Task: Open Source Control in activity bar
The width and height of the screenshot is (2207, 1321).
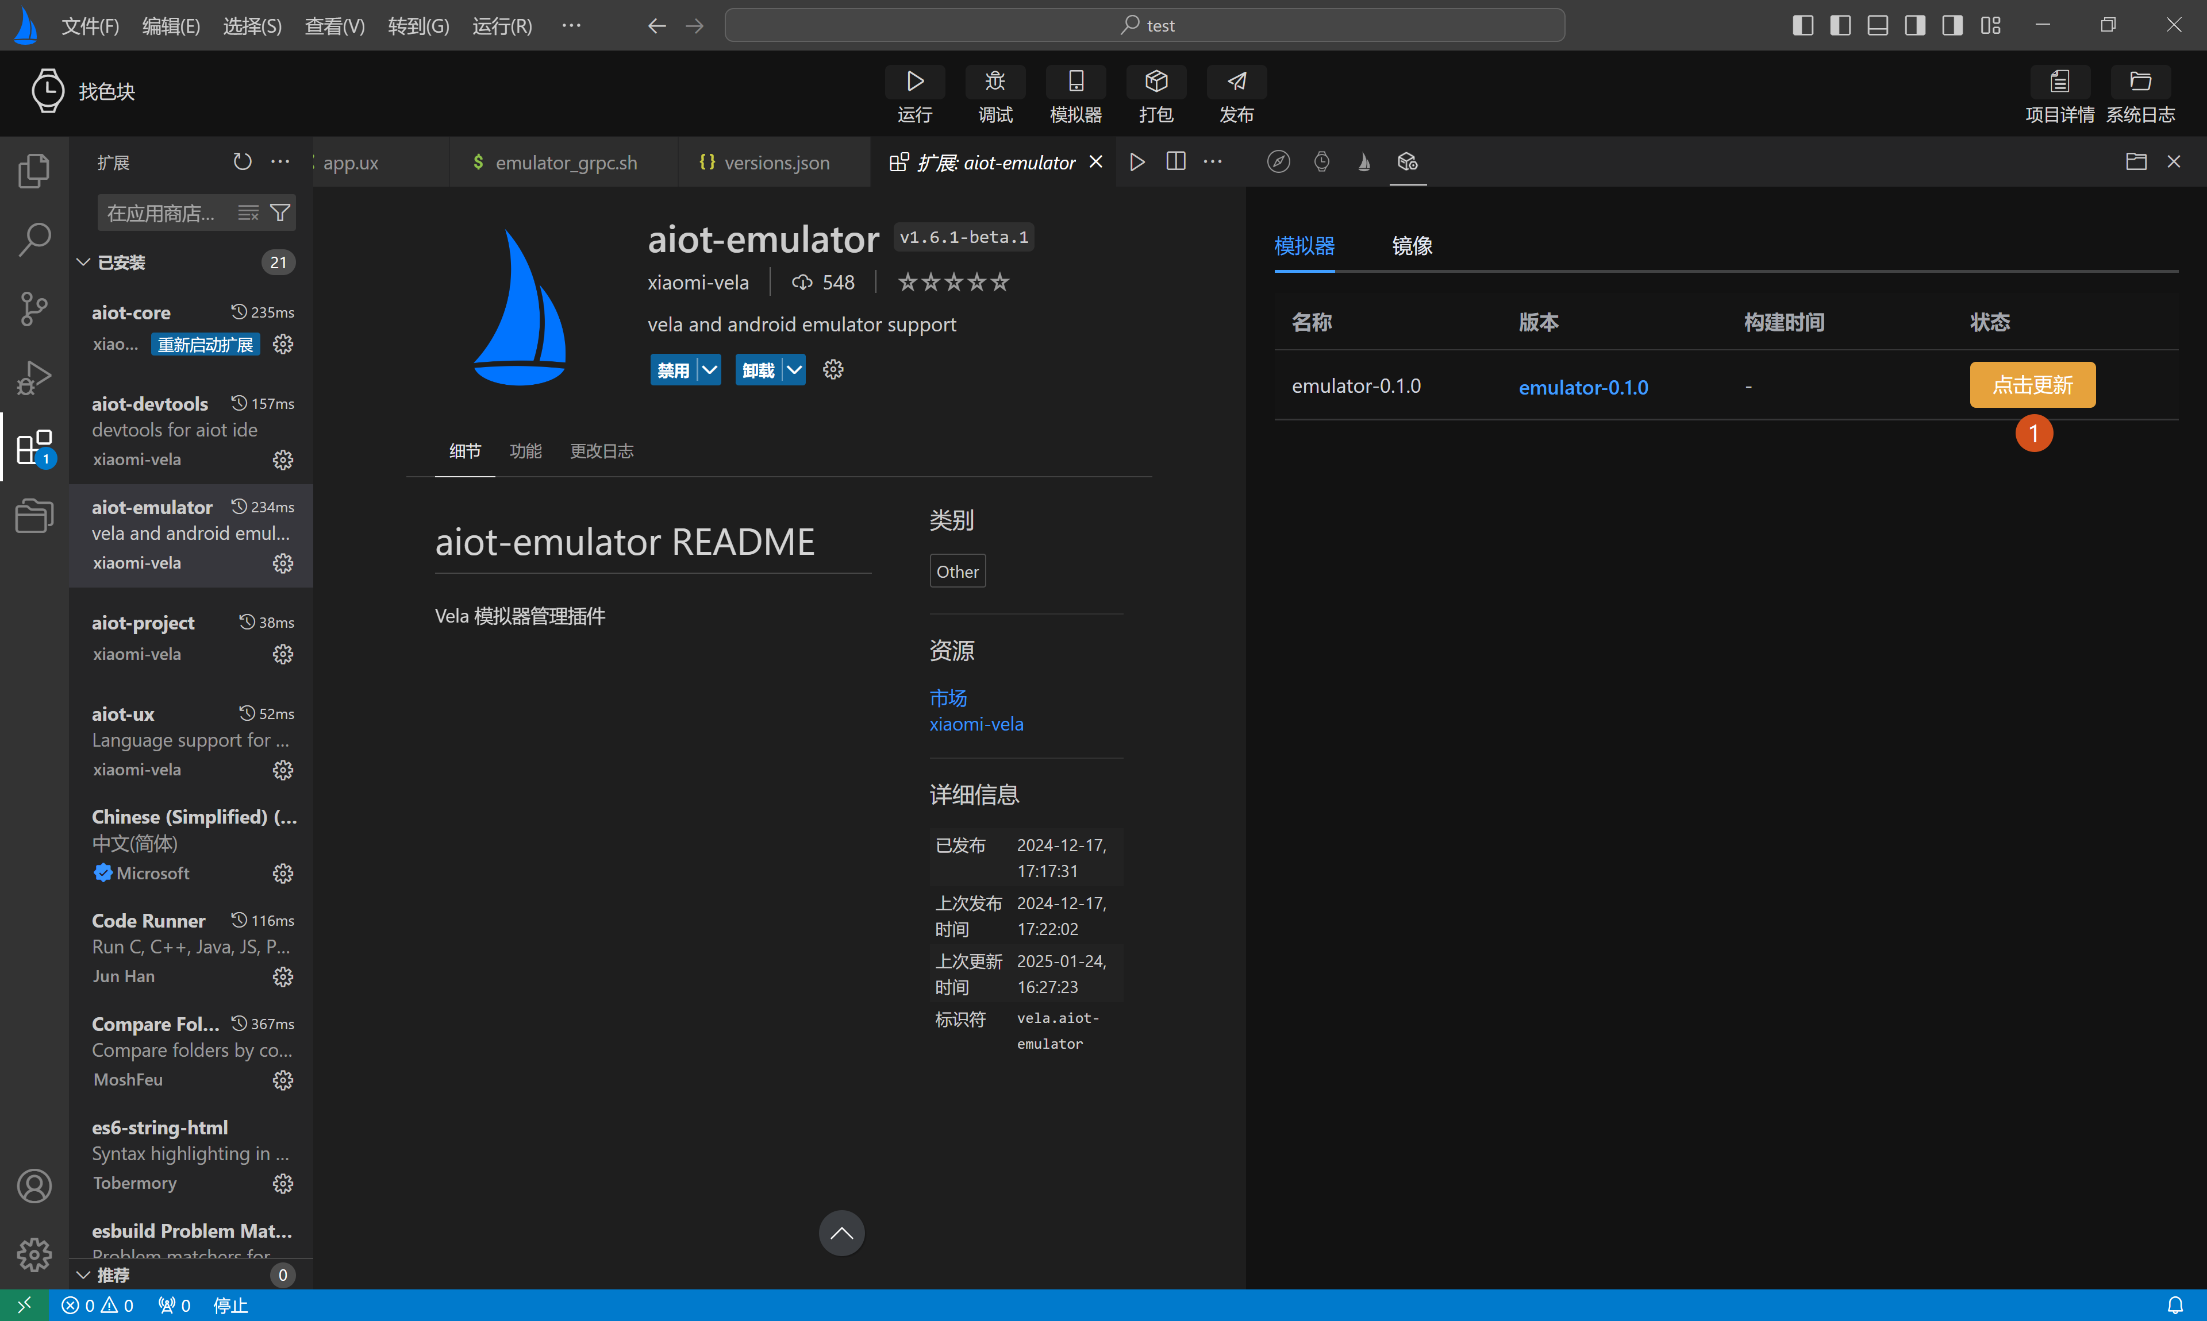Action: (34, 309)
